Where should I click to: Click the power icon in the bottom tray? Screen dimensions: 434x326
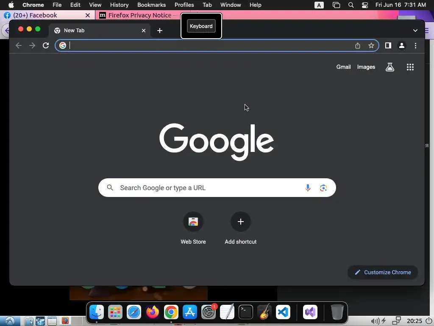(429, 321)
